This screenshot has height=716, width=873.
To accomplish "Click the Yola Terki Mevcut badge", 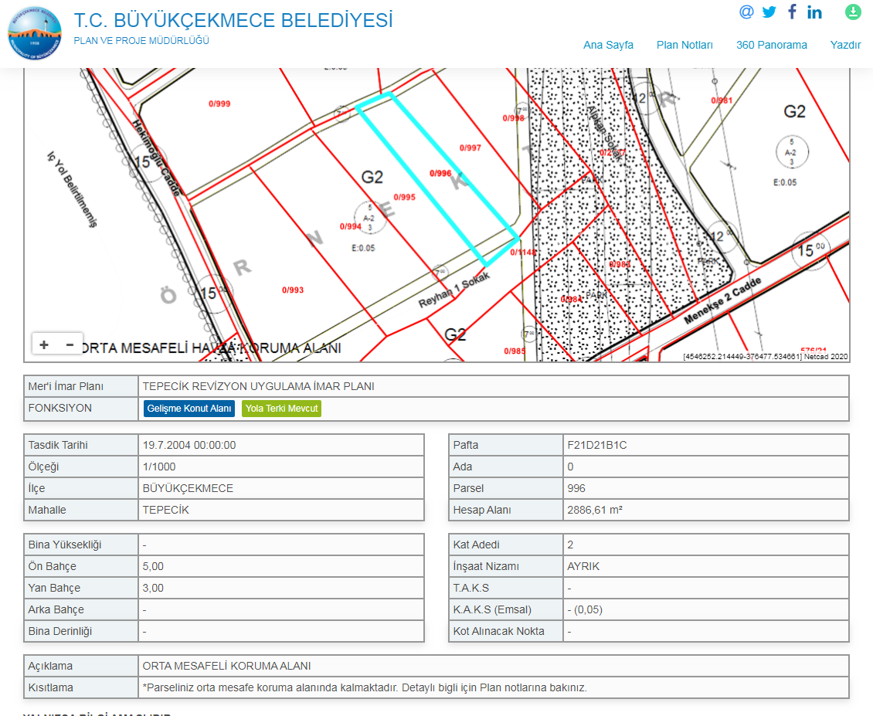I will click(281, 409).
